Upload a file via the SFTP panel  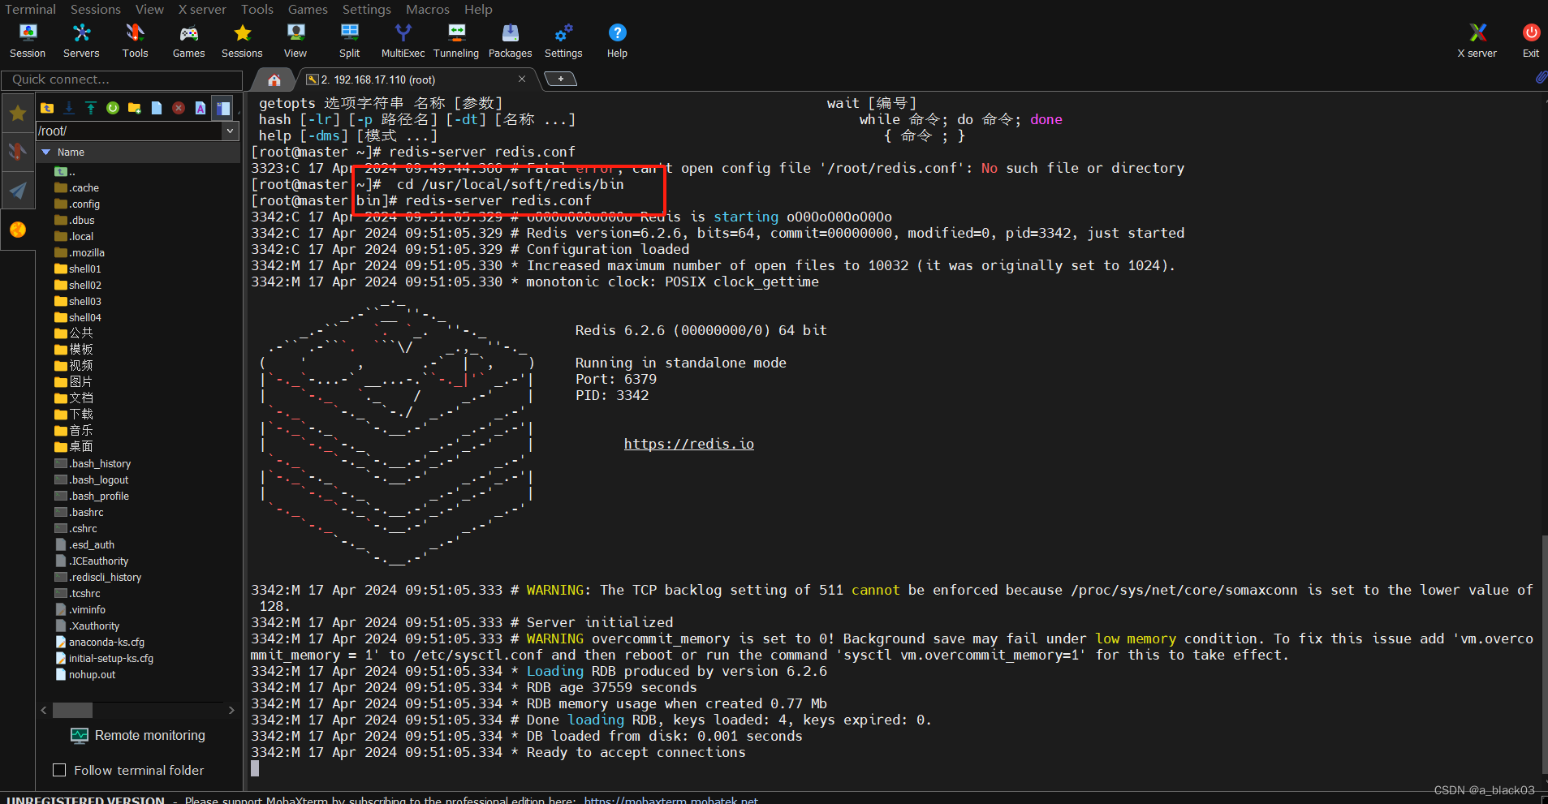pos(90,108)
